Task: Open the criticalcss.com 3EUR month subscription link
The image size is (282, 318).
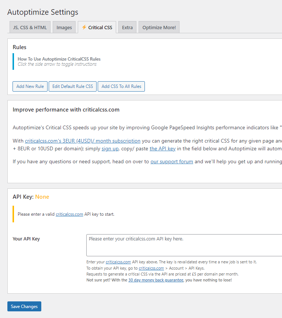Action: click(83, 141)
